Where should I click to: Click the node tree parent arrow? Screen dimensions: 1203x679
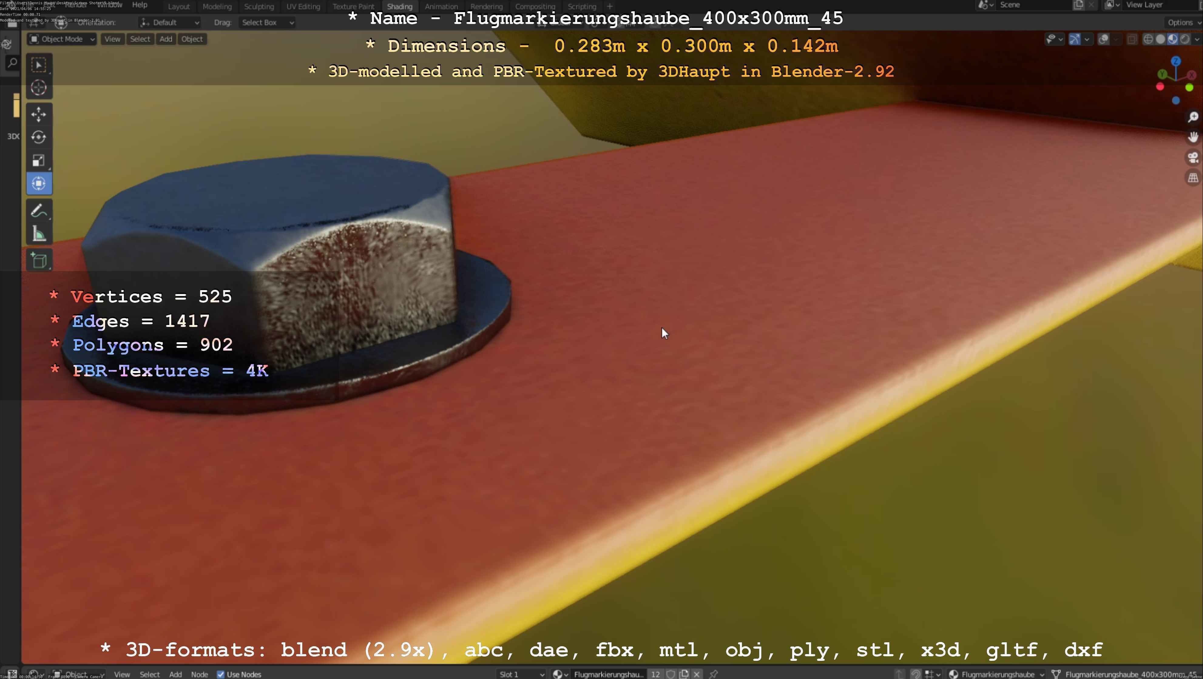click(x=899, y=674)
